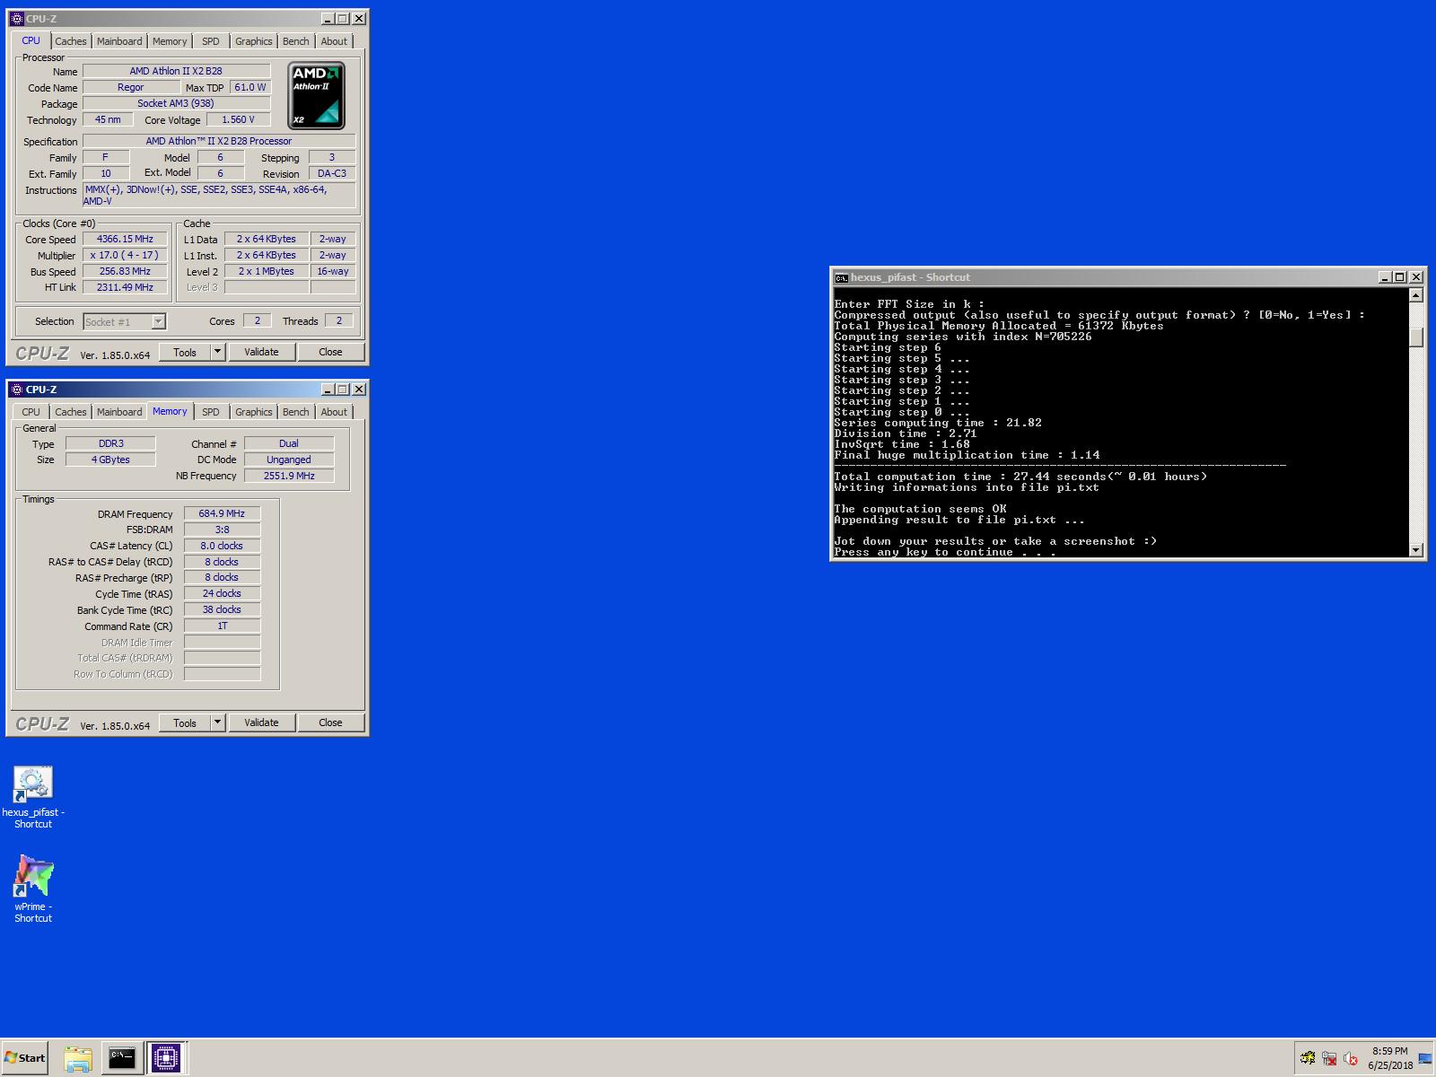The width and height of the screenshot is (1436, 1077).
Task: Click the Command Rate value 1T
Action: (x=223, y=626)
